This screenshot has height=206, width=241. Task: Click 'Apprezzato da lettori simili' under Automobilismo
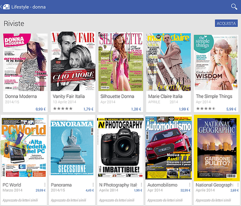coord(165,200)
